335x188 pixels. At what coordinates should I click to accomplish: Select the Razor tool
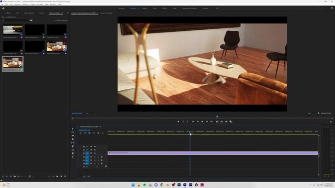pyautogui.click(x=73, y=139)
